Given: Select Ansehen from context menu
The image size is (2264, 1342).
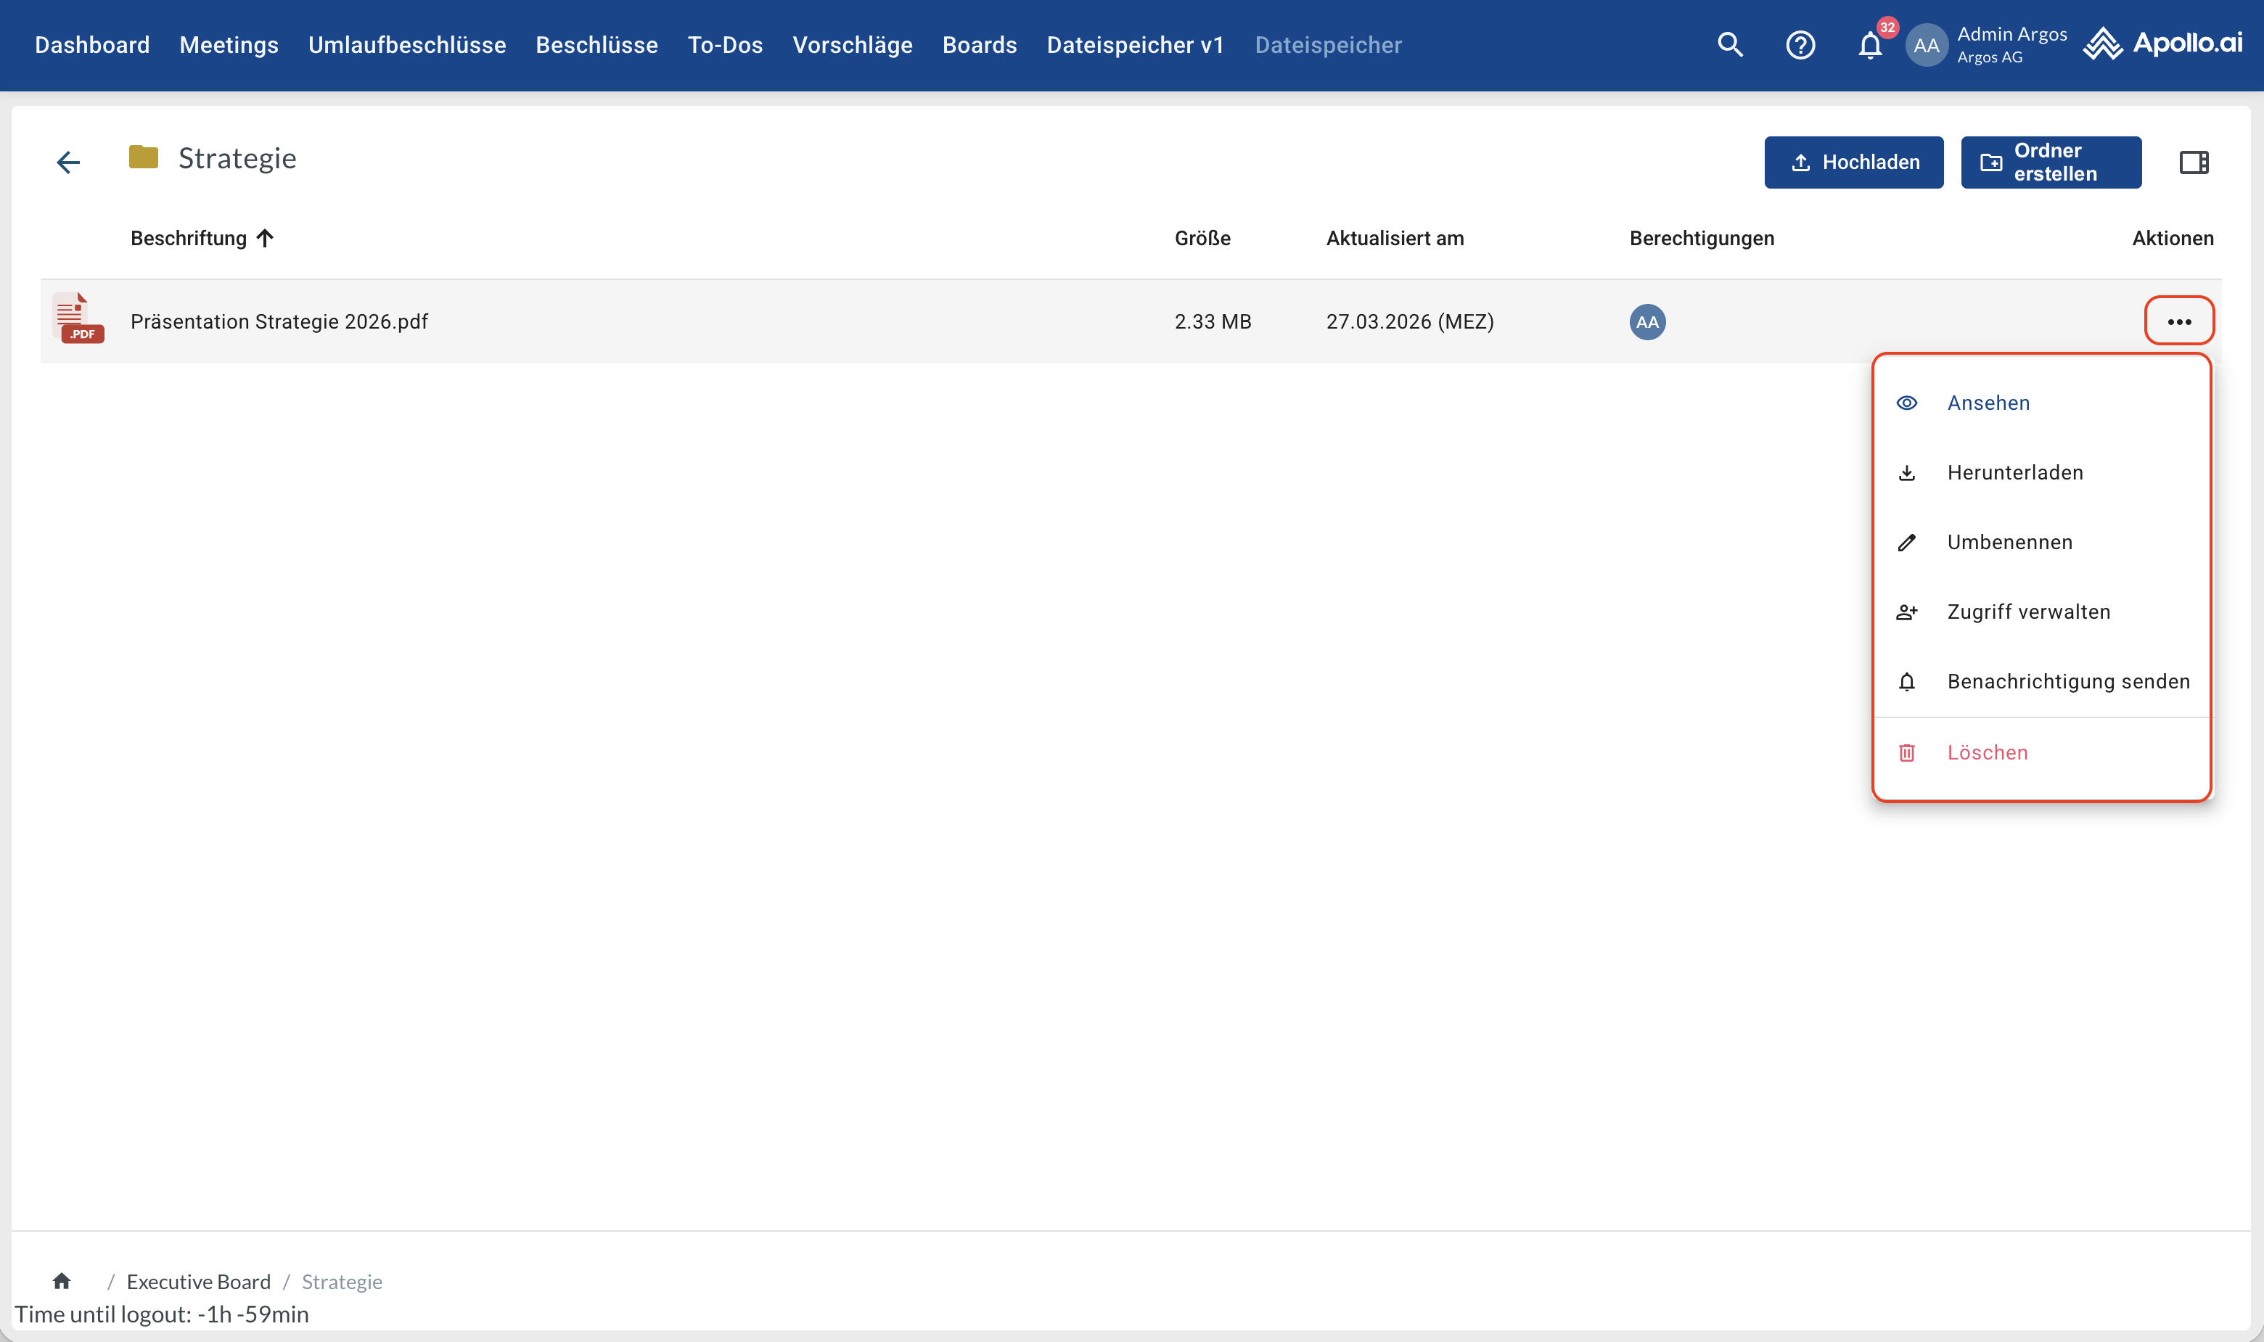Looking at the screenshot, I should point(1988,403).
